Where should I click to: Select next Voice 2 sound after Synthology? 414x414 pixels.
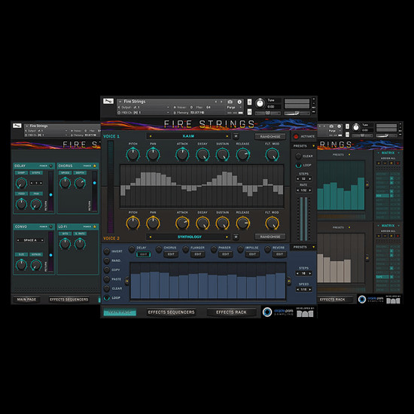(x=227, y=237)
